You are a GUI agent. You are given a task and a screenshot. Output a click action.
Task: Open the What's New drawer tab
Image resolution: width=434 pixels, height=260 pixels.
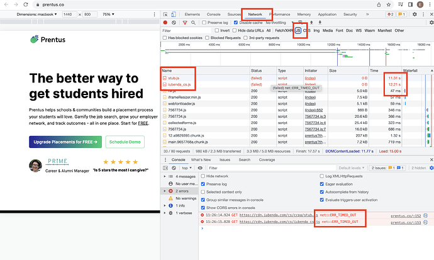pyautogui.click(x=201, y=160)
